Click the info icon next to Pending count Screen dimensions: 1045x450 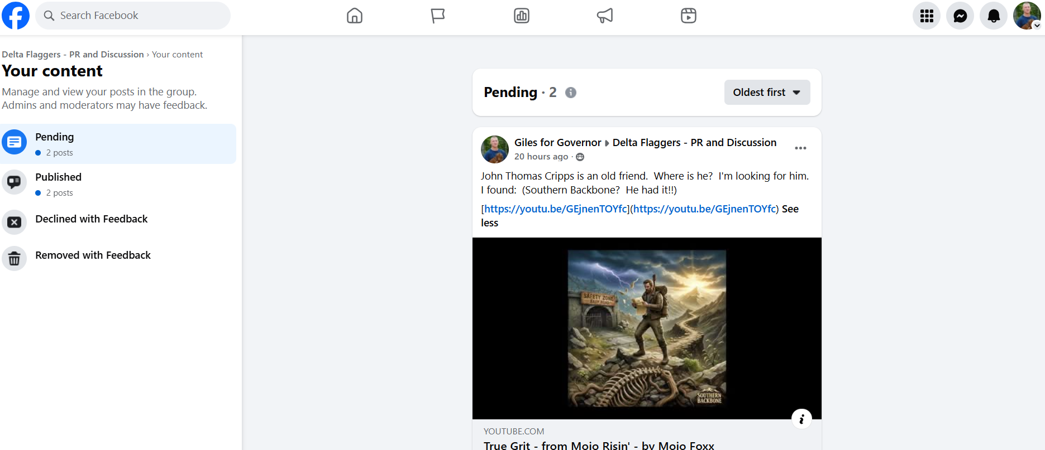(570, 93)
